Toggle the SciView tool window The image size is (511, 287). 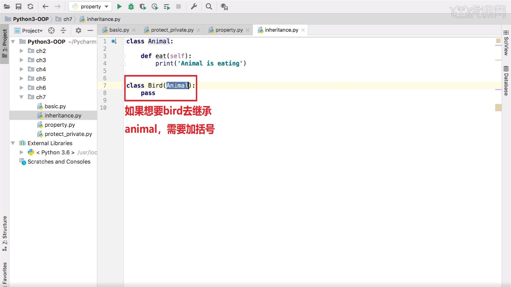pyautogui.click(x=506, y=43)
